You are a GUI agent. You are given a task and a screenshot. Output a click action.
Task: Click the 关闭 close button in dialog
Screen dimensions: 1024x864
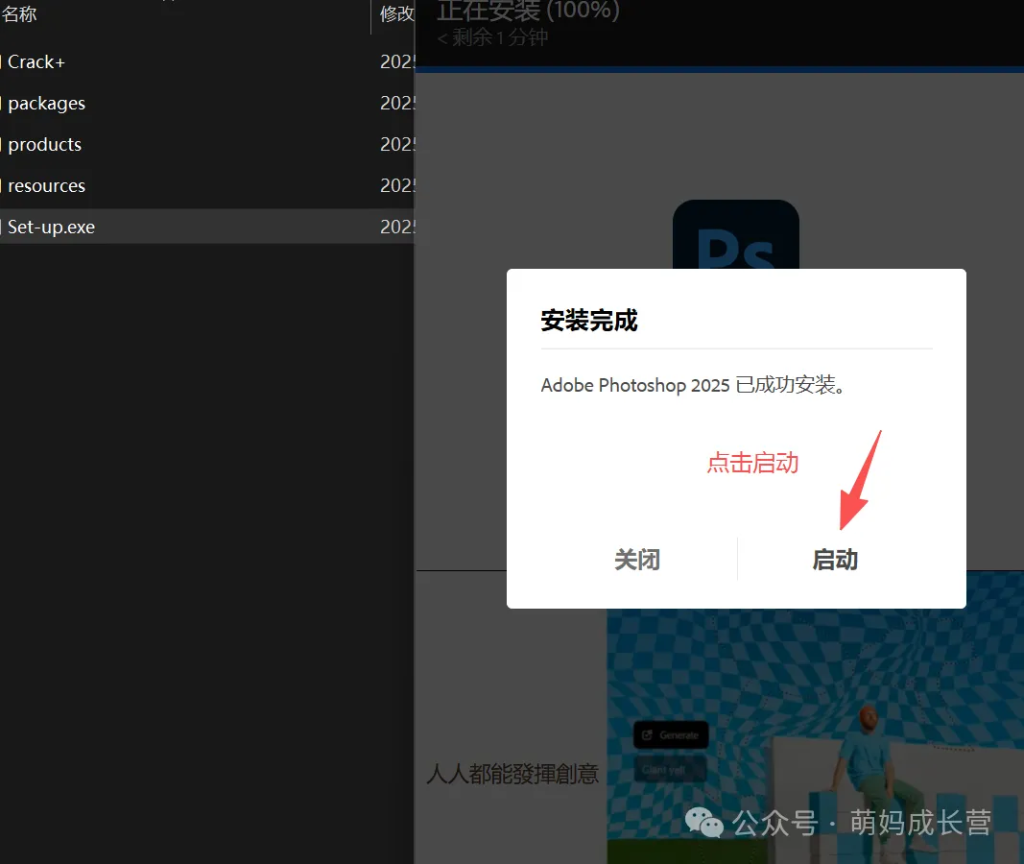(x=637, y=560)
